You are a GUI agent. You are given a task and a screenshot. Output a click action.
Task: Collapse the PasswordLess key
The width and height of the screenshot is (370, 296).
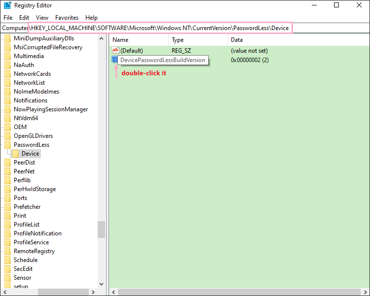[x=2, y=145]
